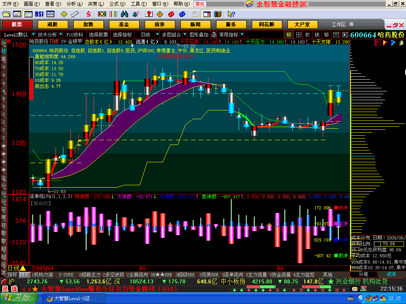Click the red bar list icon above cost panel
The height and width of the screenshot is (304, 406).
click(377, 43)
